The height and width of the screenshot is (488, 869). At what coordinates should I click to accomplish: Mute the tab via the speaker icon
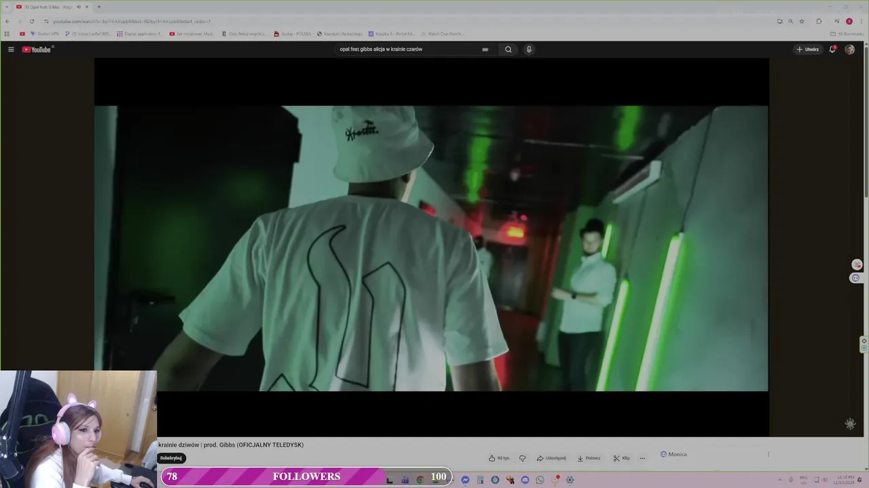click(x=79, y=7)
